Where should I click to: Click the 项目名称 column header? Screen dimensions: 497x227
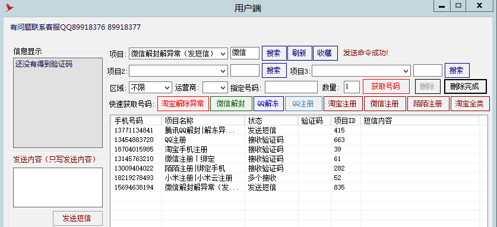coord(203,121)
